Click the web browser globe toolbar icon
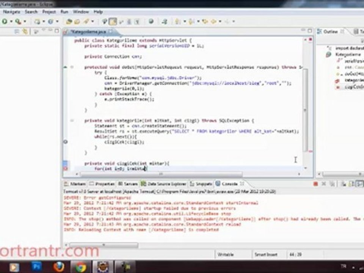 pos(151,21)
